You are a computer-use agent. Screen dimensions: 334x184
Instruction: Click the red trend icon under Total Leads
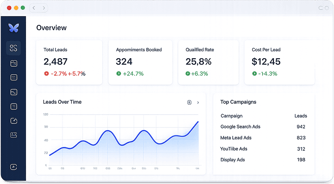[46, 74]
